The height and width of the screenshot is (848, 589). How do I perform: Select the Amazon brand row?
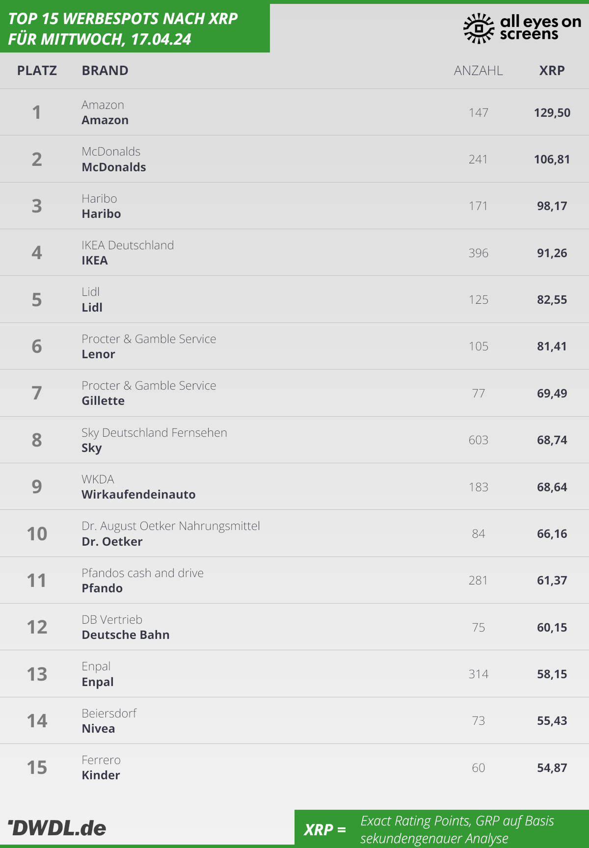(x=294, y=112)
